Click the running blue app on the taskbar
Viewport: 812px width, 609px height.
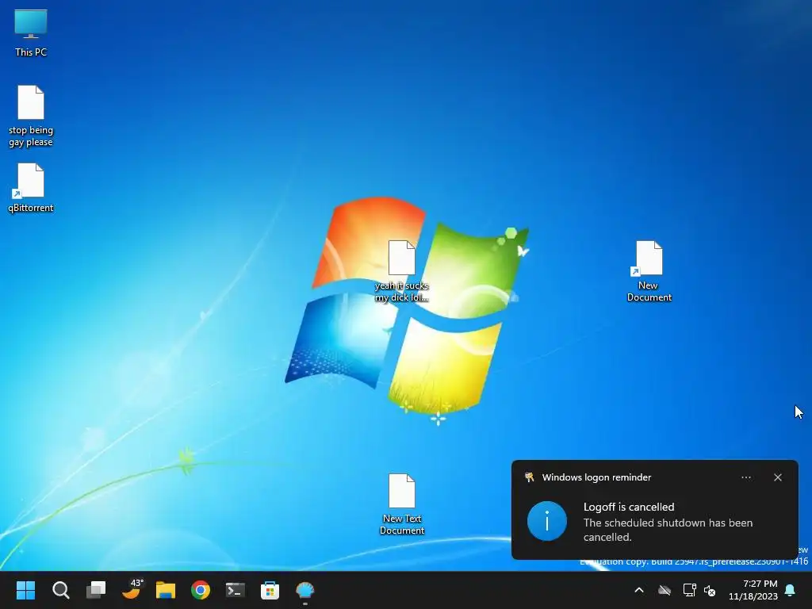(305, 590)
